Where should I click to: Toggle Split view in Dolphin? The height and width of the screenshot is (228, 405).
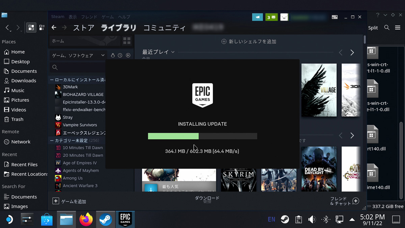(x=373, y=28)
